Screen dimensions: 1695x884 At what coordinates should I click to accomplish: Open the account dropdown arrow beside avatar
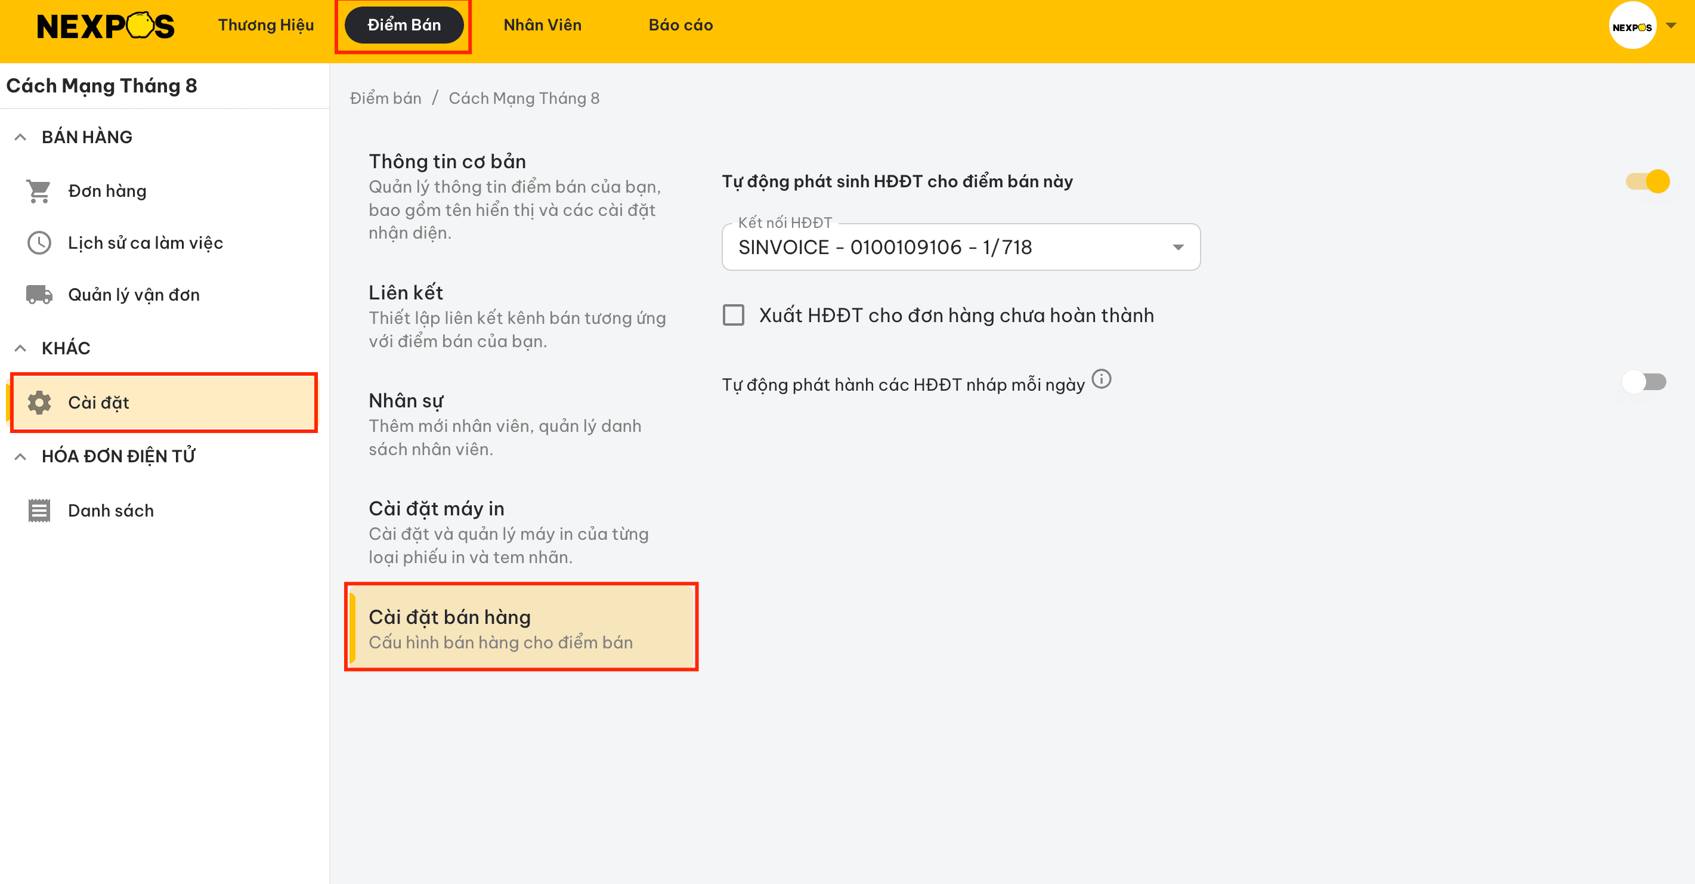click(x=1671, y=26)
